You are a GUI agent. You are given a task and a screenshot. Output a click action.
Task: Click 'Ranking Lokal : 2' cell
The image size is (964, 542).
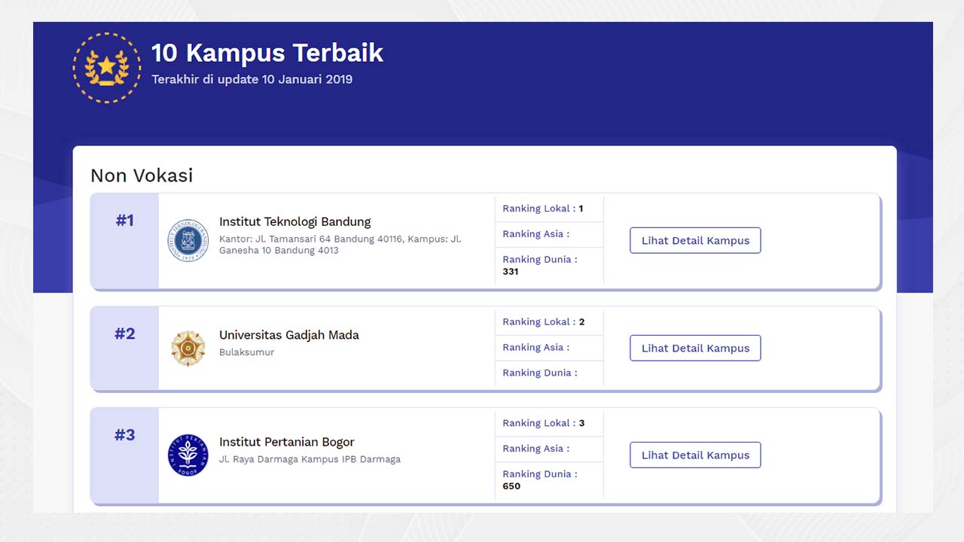[549, 321]
